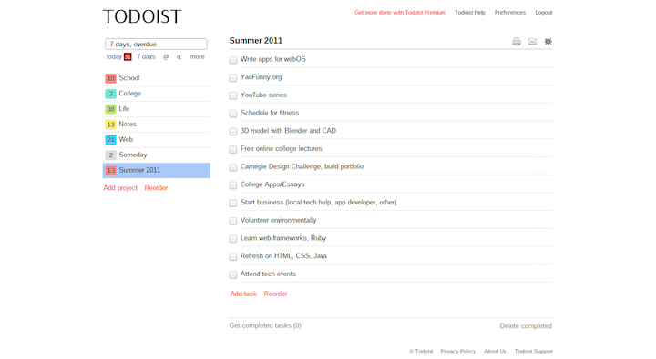The image size is (656, 359).
Task: Click the 7 days, overdue search field
Action: click(156, 45)
